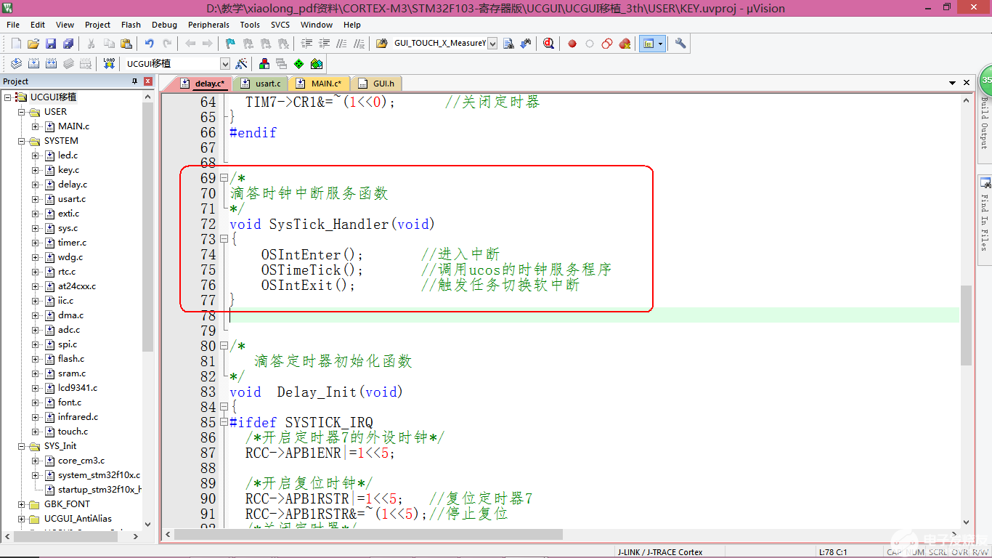The width and height of the screenshot is (992, 558).
Task: Collapse the SYSTEM folder in project tree
Action: 21,141
